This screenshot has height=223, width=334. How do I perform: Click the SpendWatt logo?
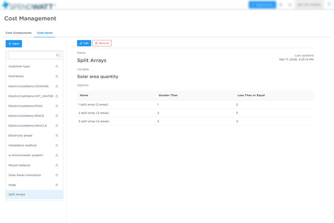pos(28,5)
